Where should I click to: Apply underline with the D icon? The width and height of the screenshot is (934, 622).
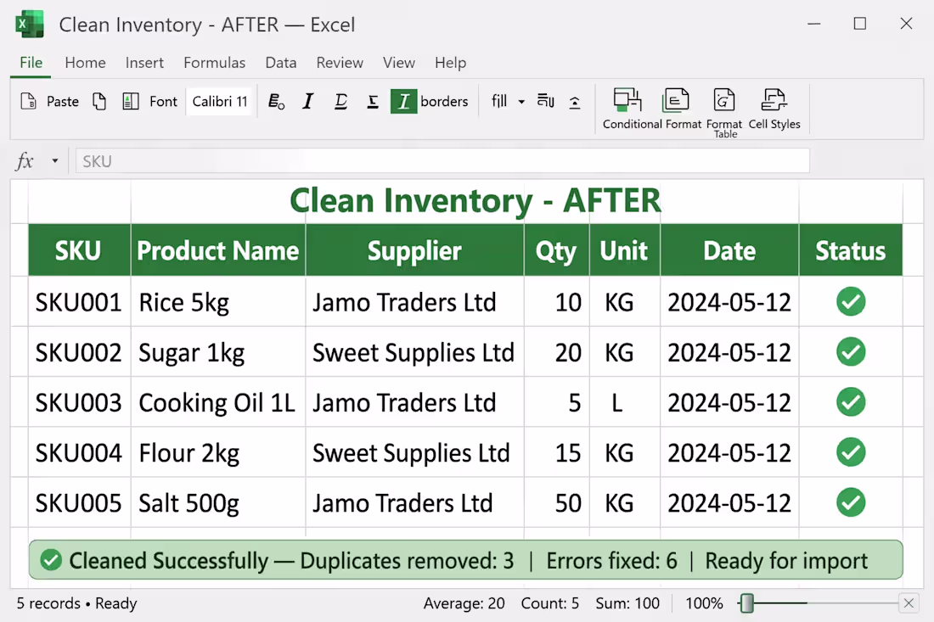[340, 101]
